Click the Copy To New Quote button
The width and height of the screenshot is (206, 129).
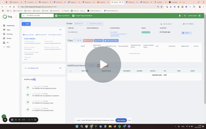111,40
